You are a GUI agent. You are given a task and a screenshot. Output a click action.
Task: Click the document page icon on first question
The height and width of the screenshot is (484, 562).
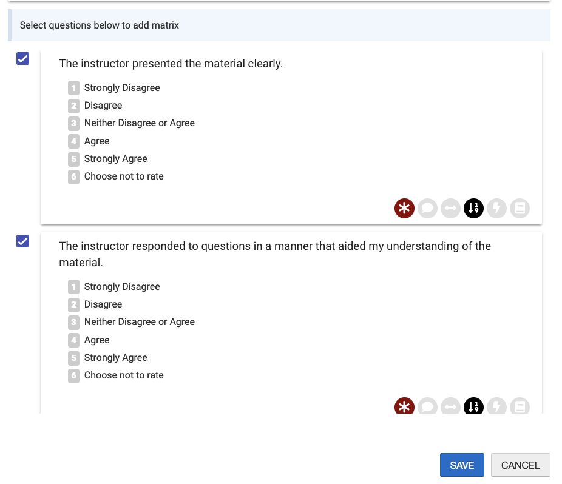[520, 208]
